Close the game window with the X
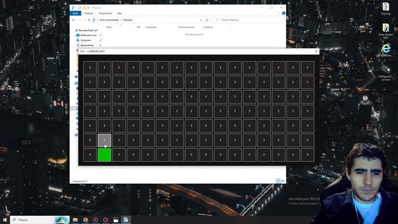This screenshot has height=224, width=398. (317, 51)
